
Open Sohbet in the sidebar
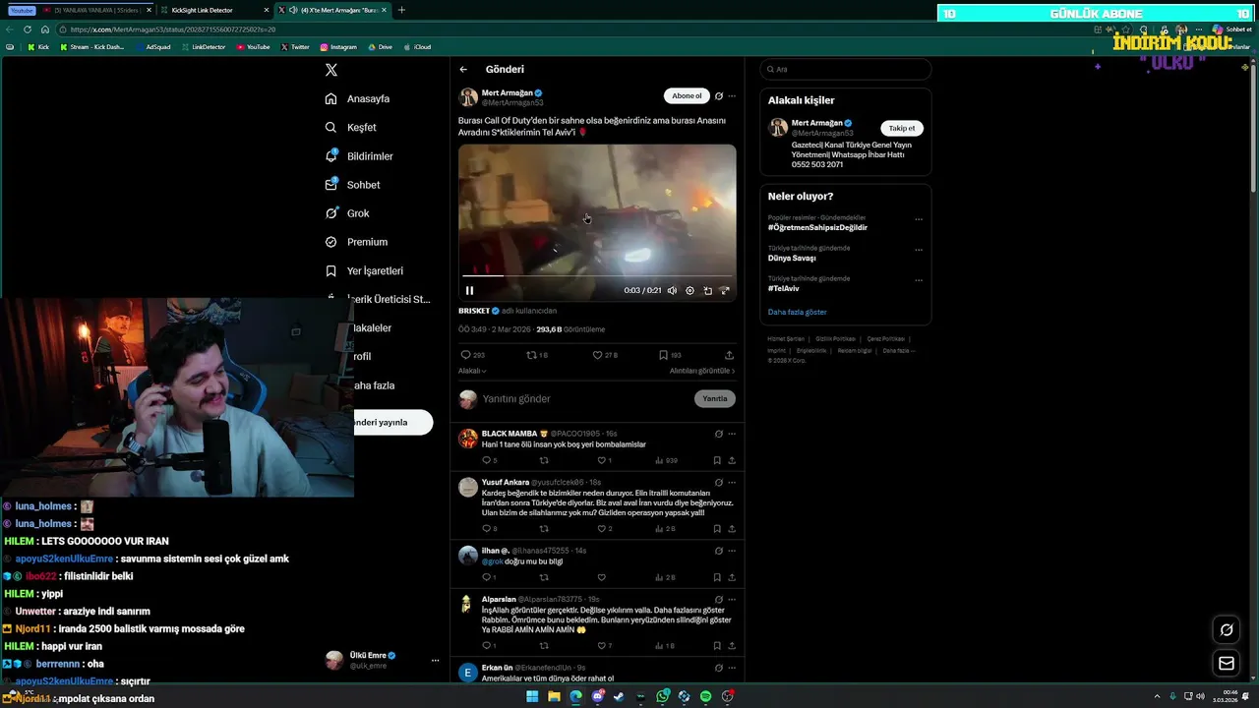352,185
